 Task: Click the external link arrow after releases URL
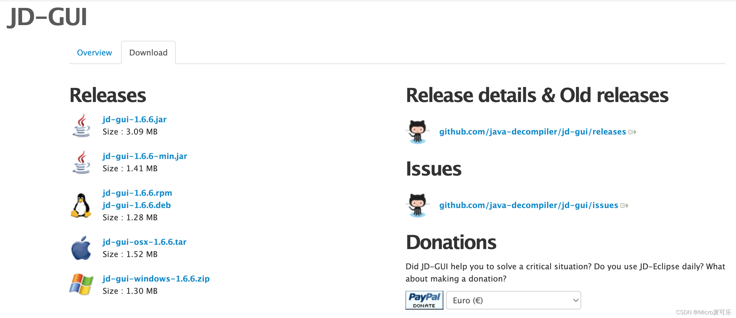click(632, 131)
